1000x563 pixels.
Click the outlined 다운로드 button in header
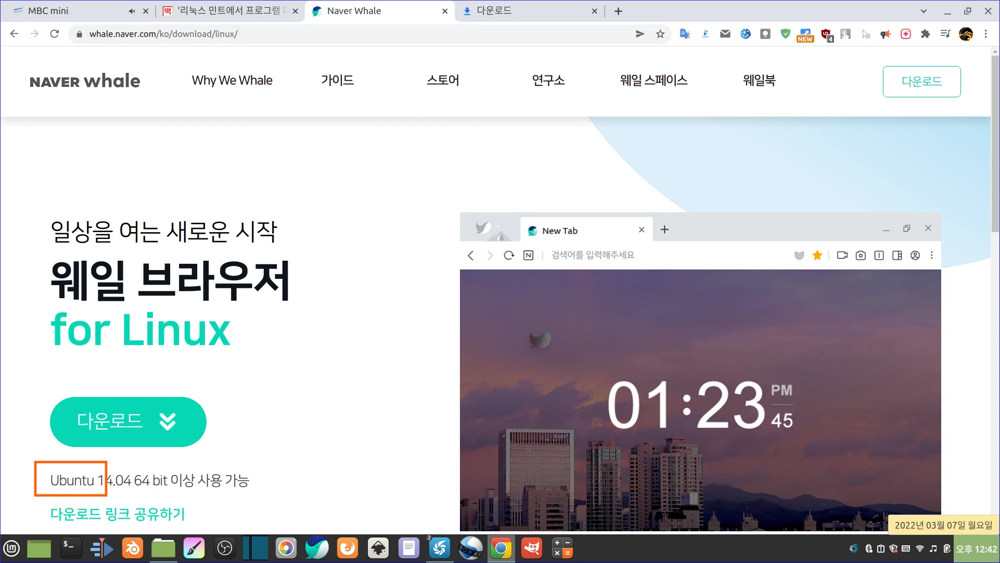(x=921, y=82)
